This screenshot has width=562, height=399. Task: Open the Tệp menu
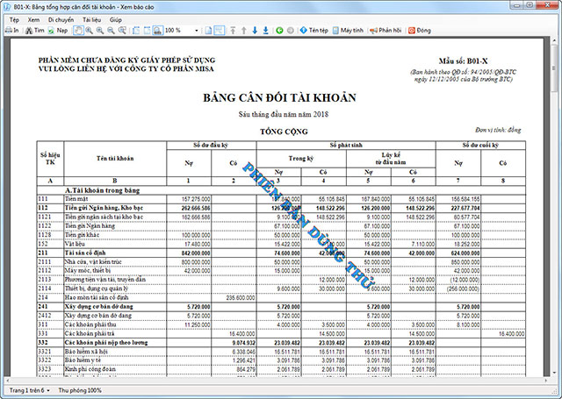(14, 18)
